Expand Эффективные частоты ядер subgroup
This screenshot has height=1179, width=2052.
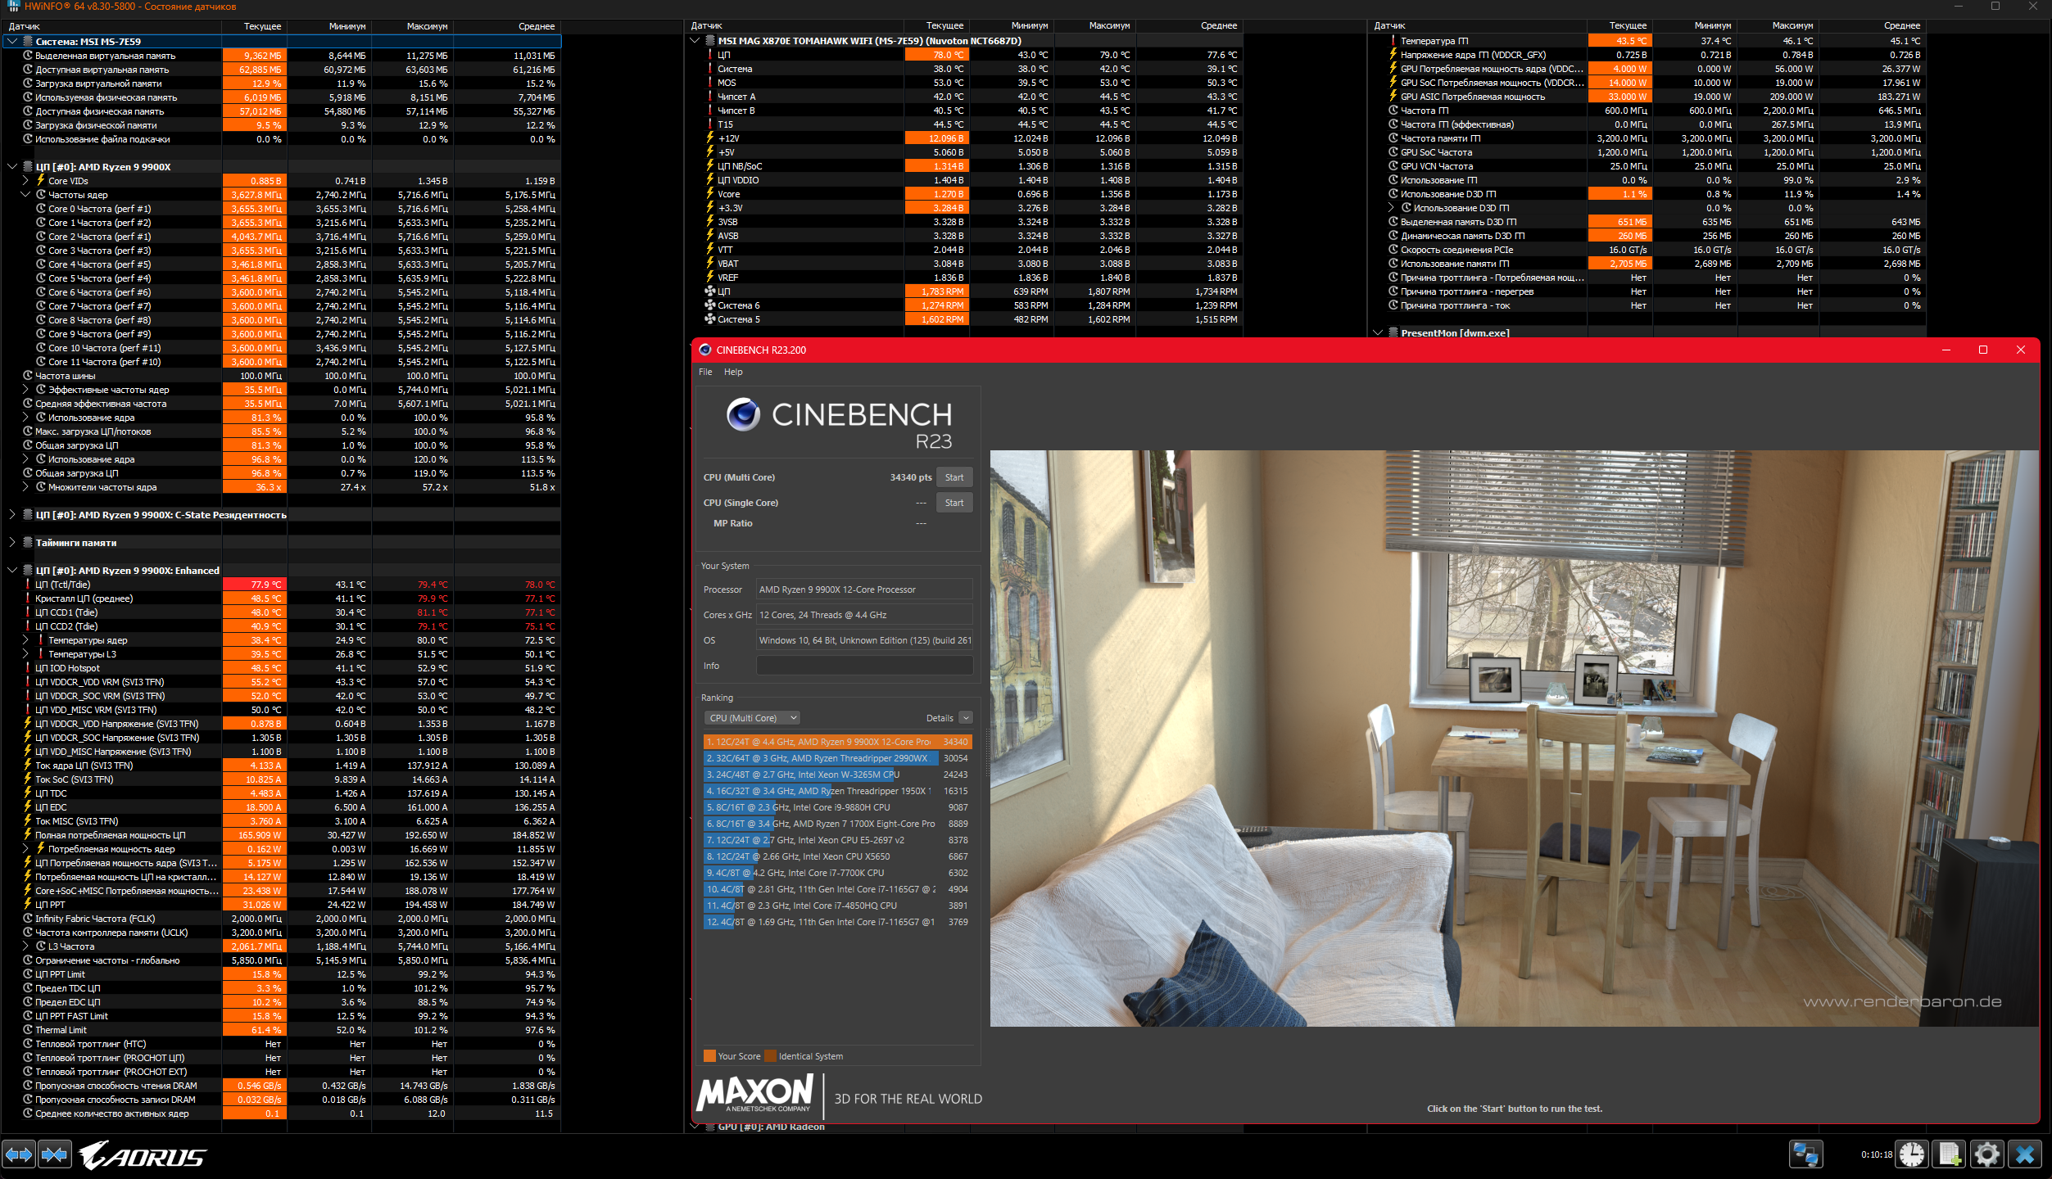click(25, 390)
